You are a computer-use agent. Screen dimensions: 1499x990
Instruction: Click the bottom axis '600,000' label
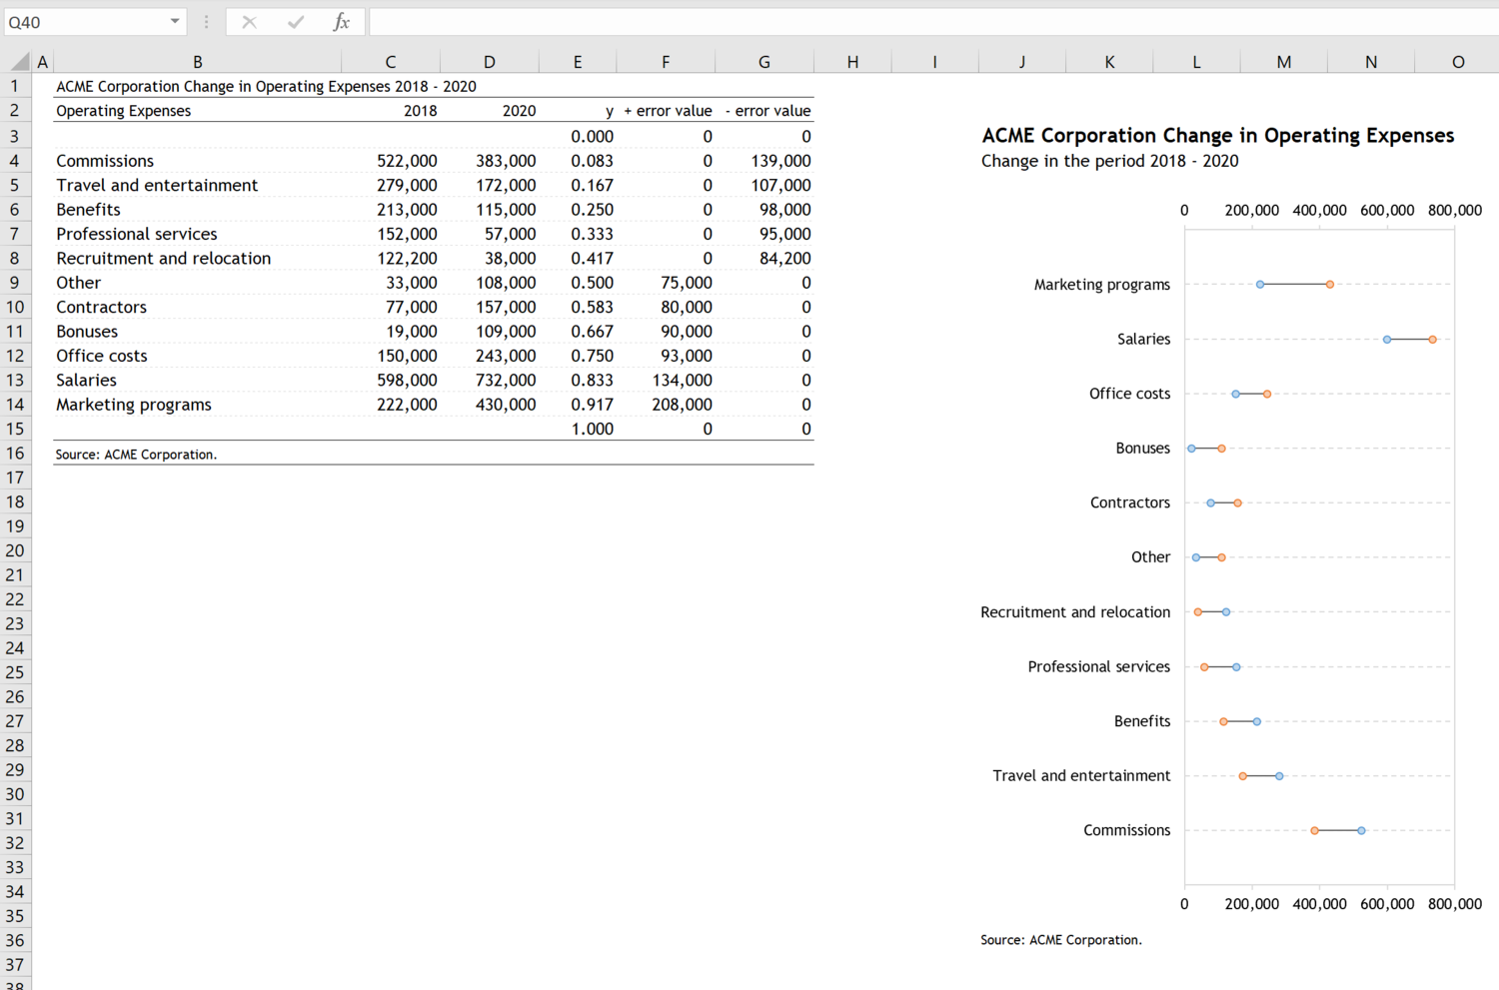[1387, 904]
